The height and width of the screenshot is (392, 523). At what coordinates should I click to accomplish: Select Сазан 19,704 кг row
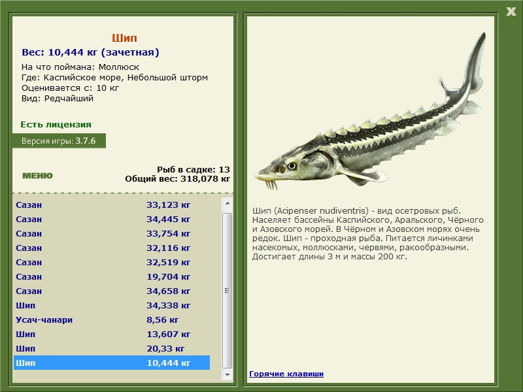pyautogui.click(x=112, y=276)
